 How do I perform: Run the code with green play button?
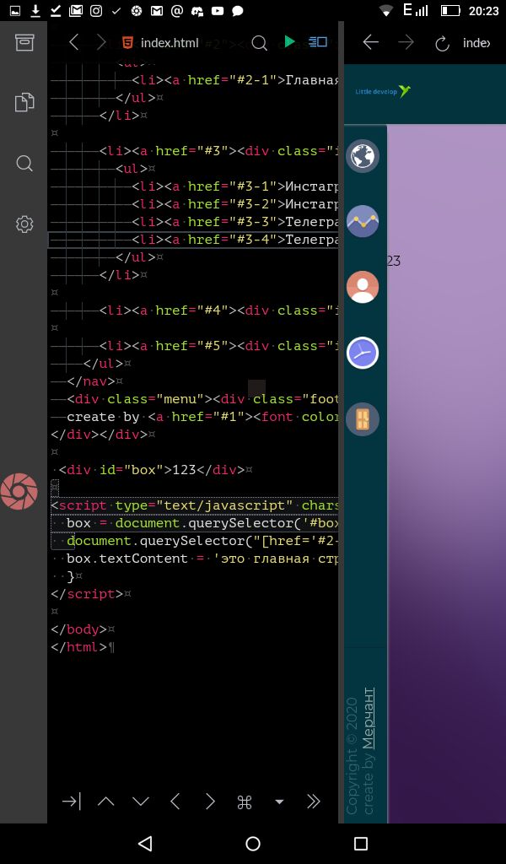289,41
